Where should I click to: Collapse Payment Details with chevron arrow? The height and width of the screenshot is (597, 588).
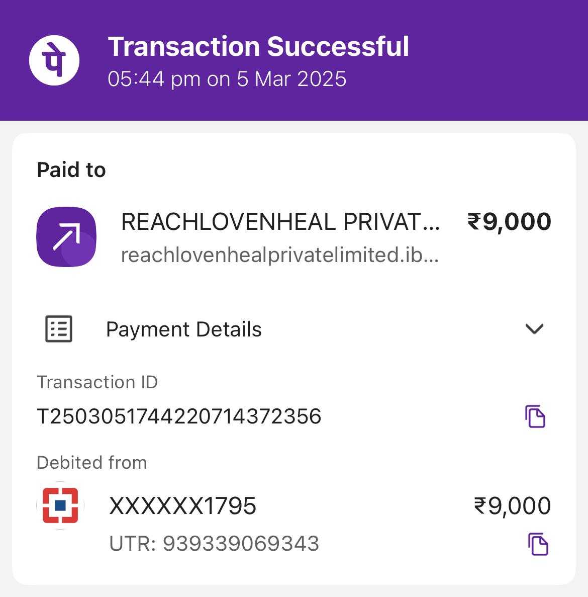tap(534, 328)
